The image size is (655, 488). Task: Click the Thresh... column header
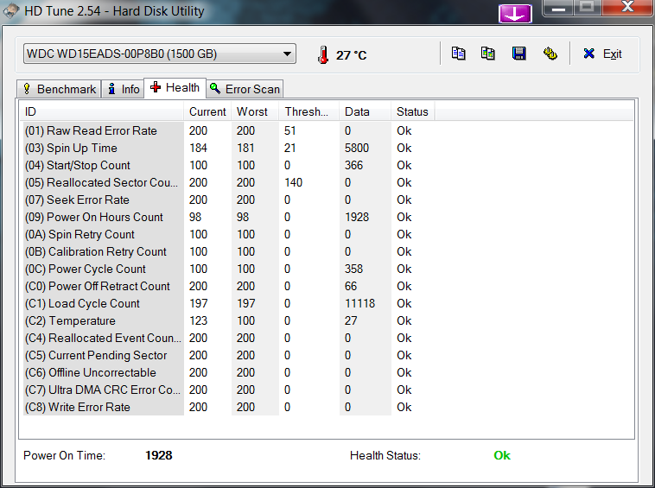point(309,112)
